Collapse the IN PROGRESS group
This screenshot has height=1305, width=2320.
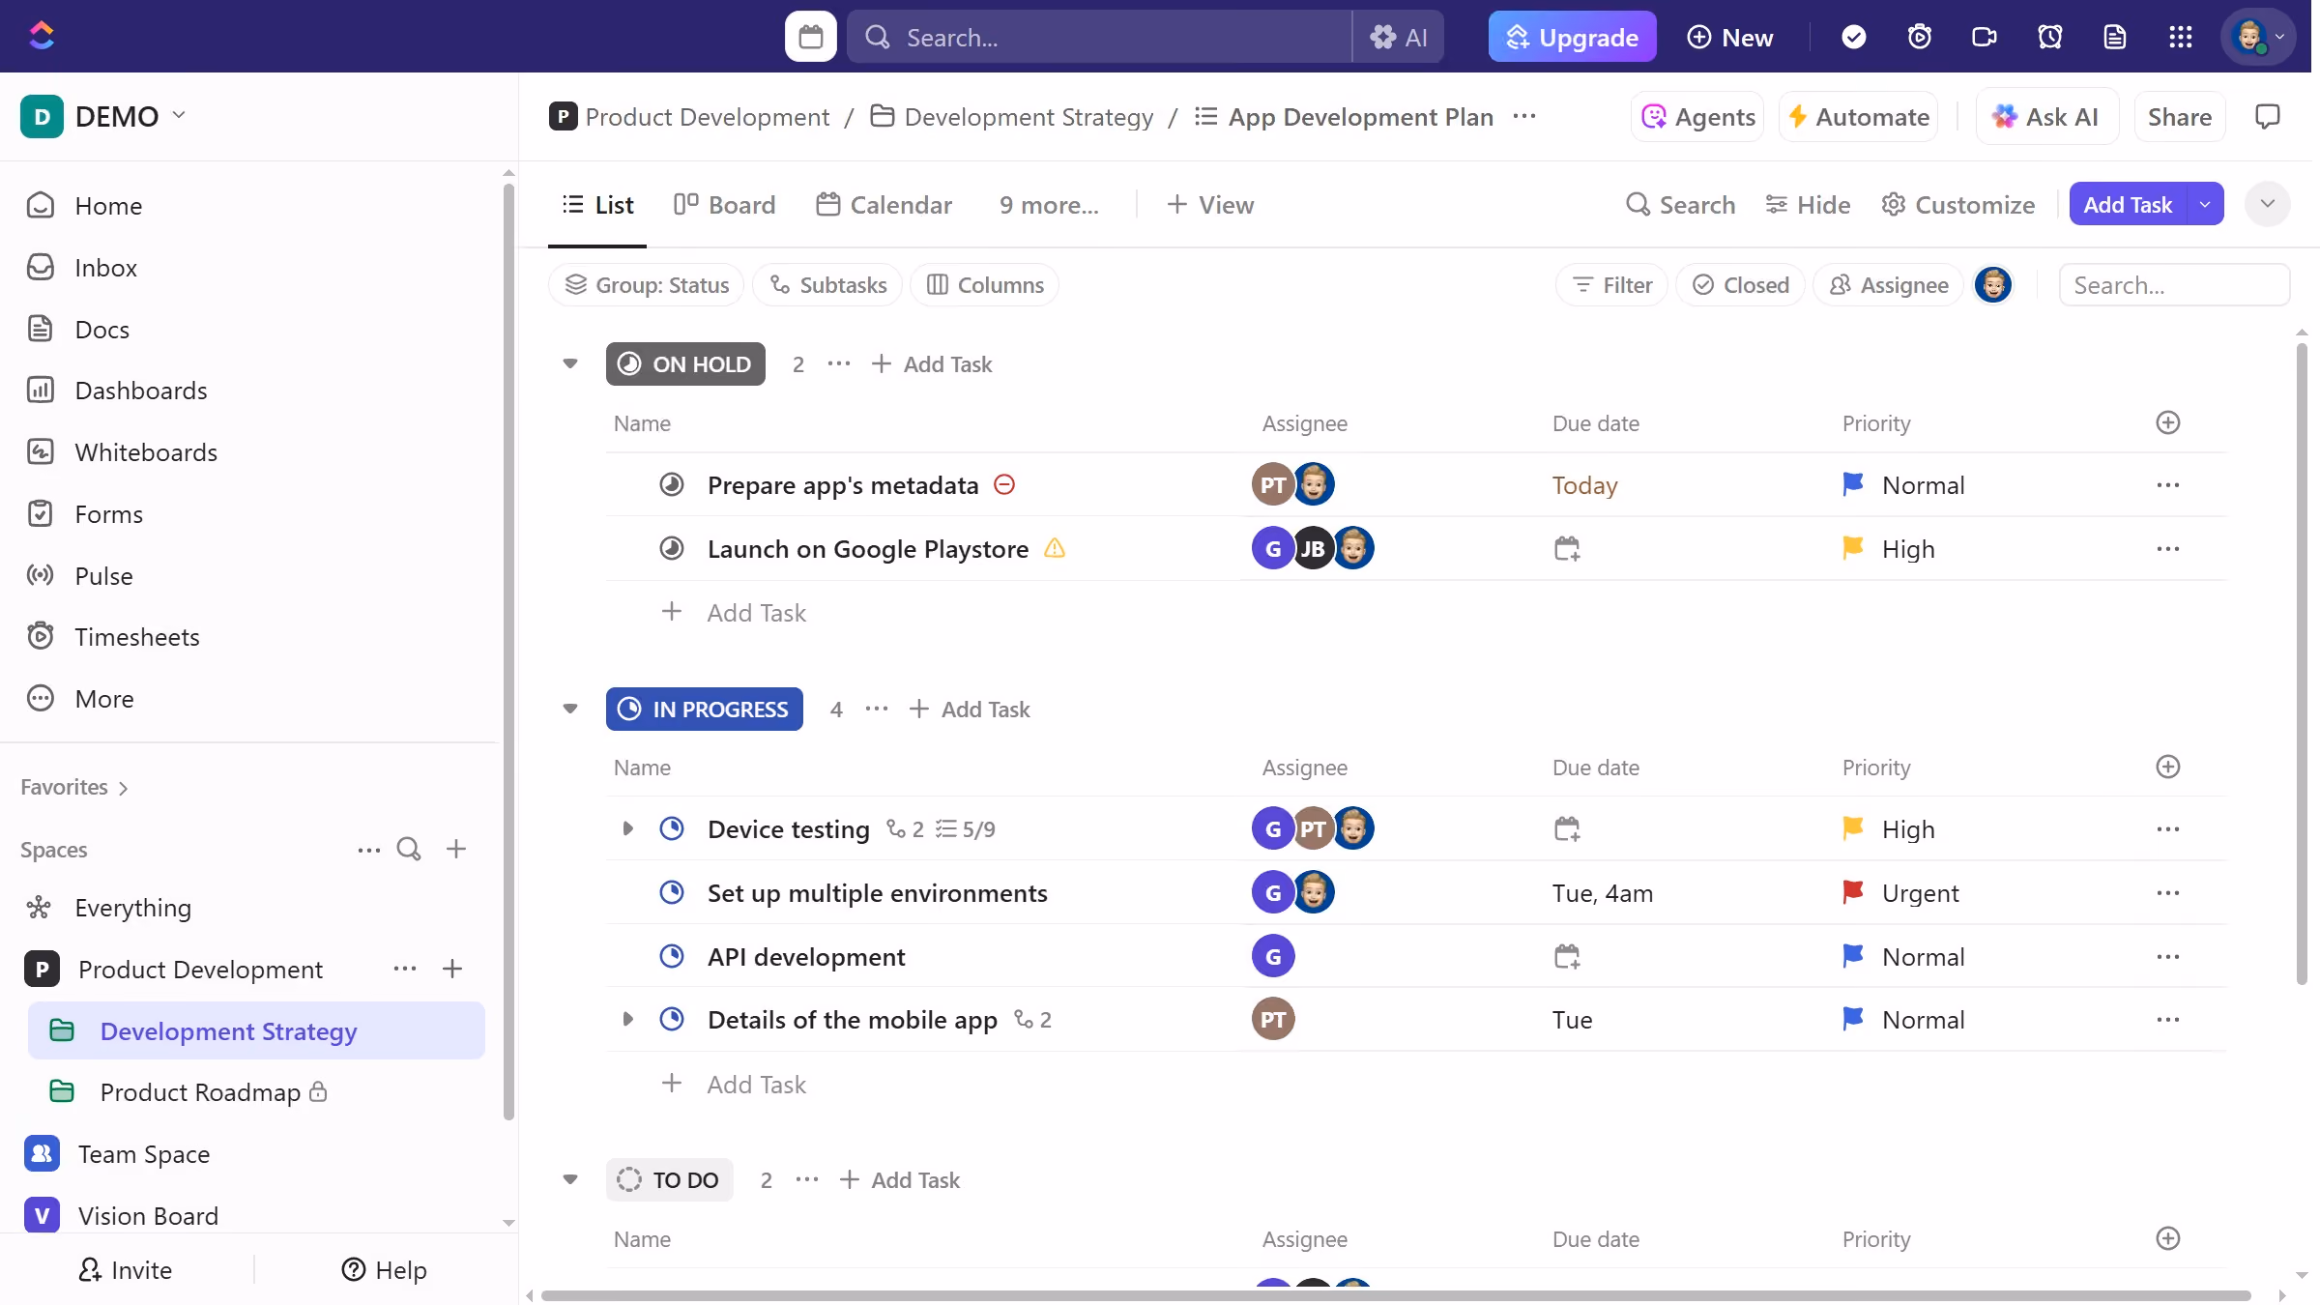click(x=570, y=709)
